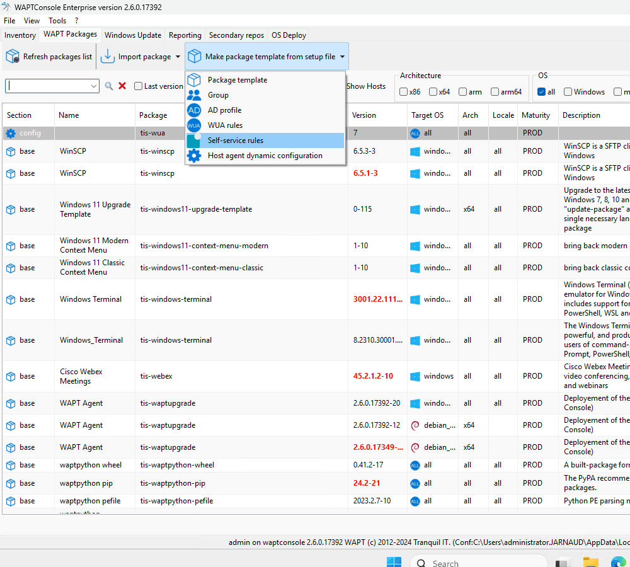The width and height of the screenshot is (630, 567).
Task: Select the waptpython pip name cell
Action: 95,483
